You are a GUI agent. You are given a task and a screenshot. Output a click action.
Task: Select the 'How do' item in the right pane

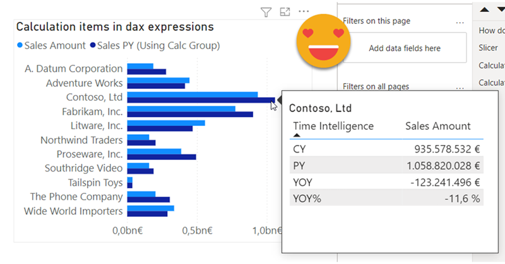click(491, 30)
